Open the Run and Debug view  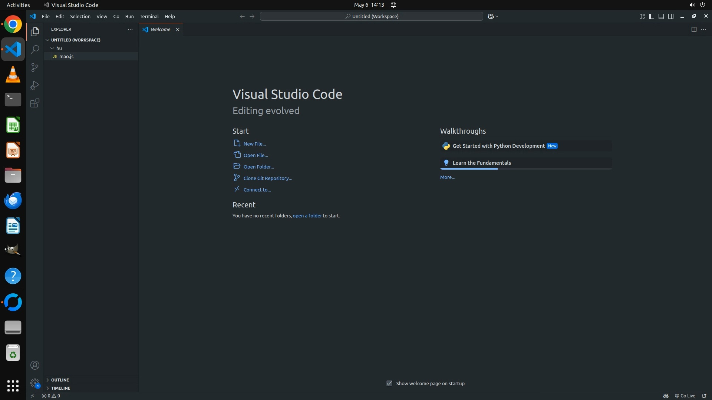pyautogui.click(x=35, y=85)
